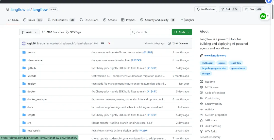Click the deploy folder icon
This screenshot has height=140, width=274.
point(24,84)
